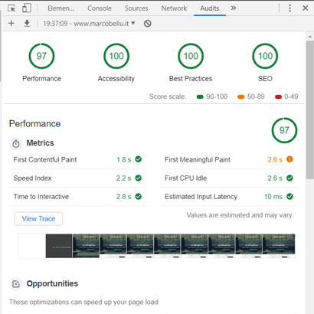Click the Opportunities section icon
Screen dimensions: 314x314
tap(16, 284)
